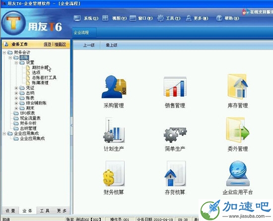Expand the 综合辅助账 tree node

pyautogui.click(x=16, y=103)
